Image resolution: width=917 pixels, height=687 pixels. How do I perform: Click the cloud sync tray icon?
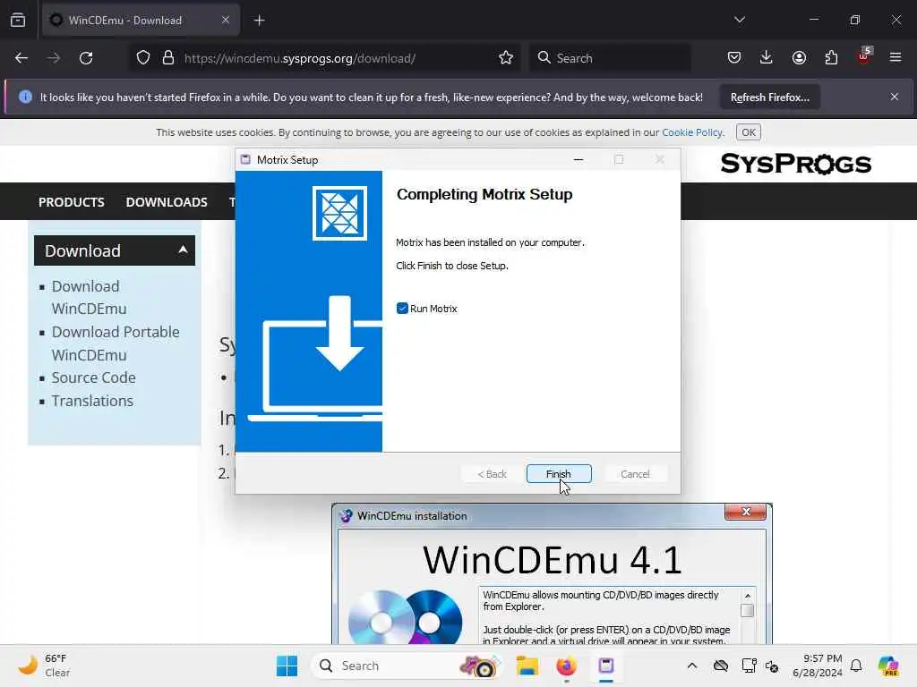(721, 666)
